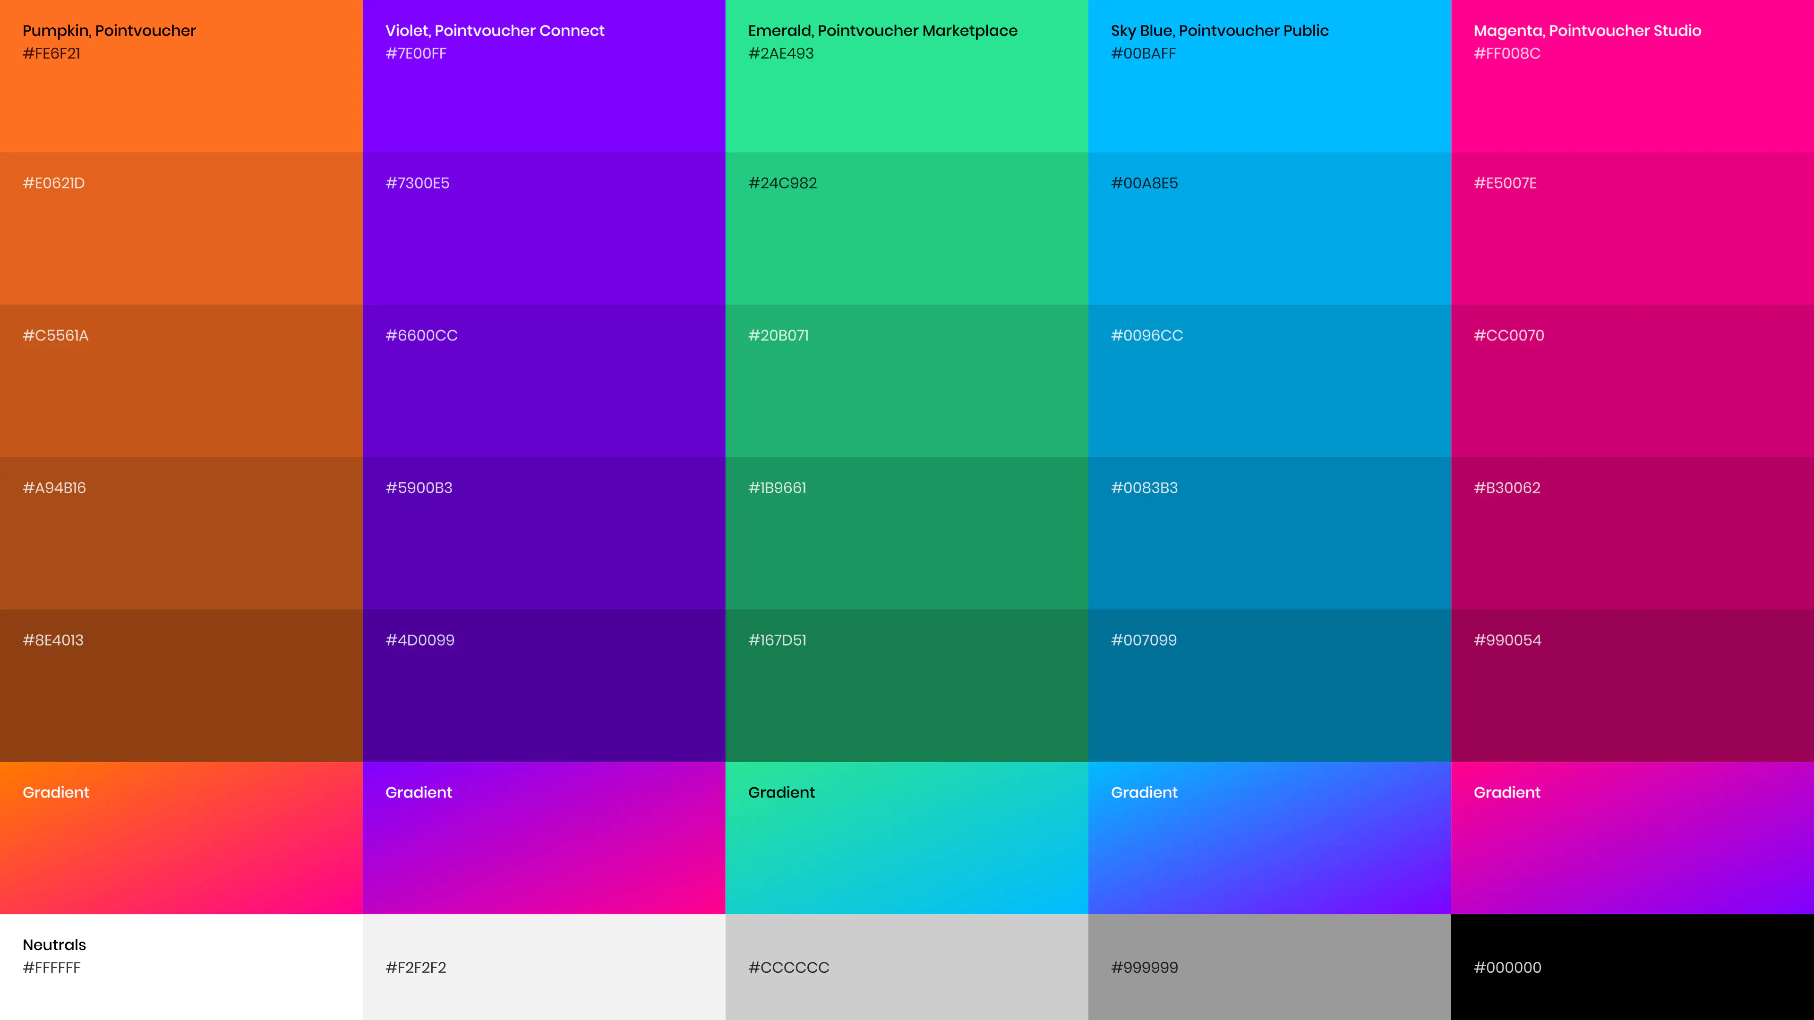The height and width of the screenshot is (1020, 1814).
Task: Click the #5900B3 purple swatch
Action: pos(544,534)
